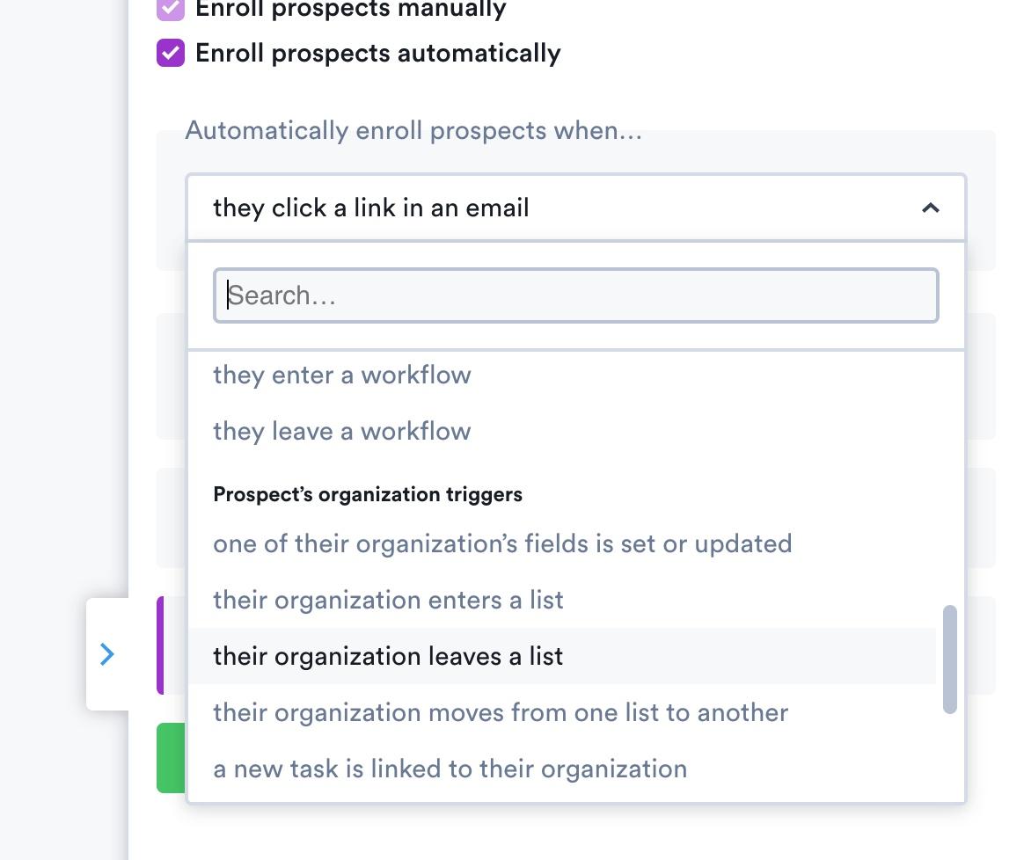Toggle Enroll prospects manually checkbox
This screenshot has width=1024, height=860.
coord(171,9)
